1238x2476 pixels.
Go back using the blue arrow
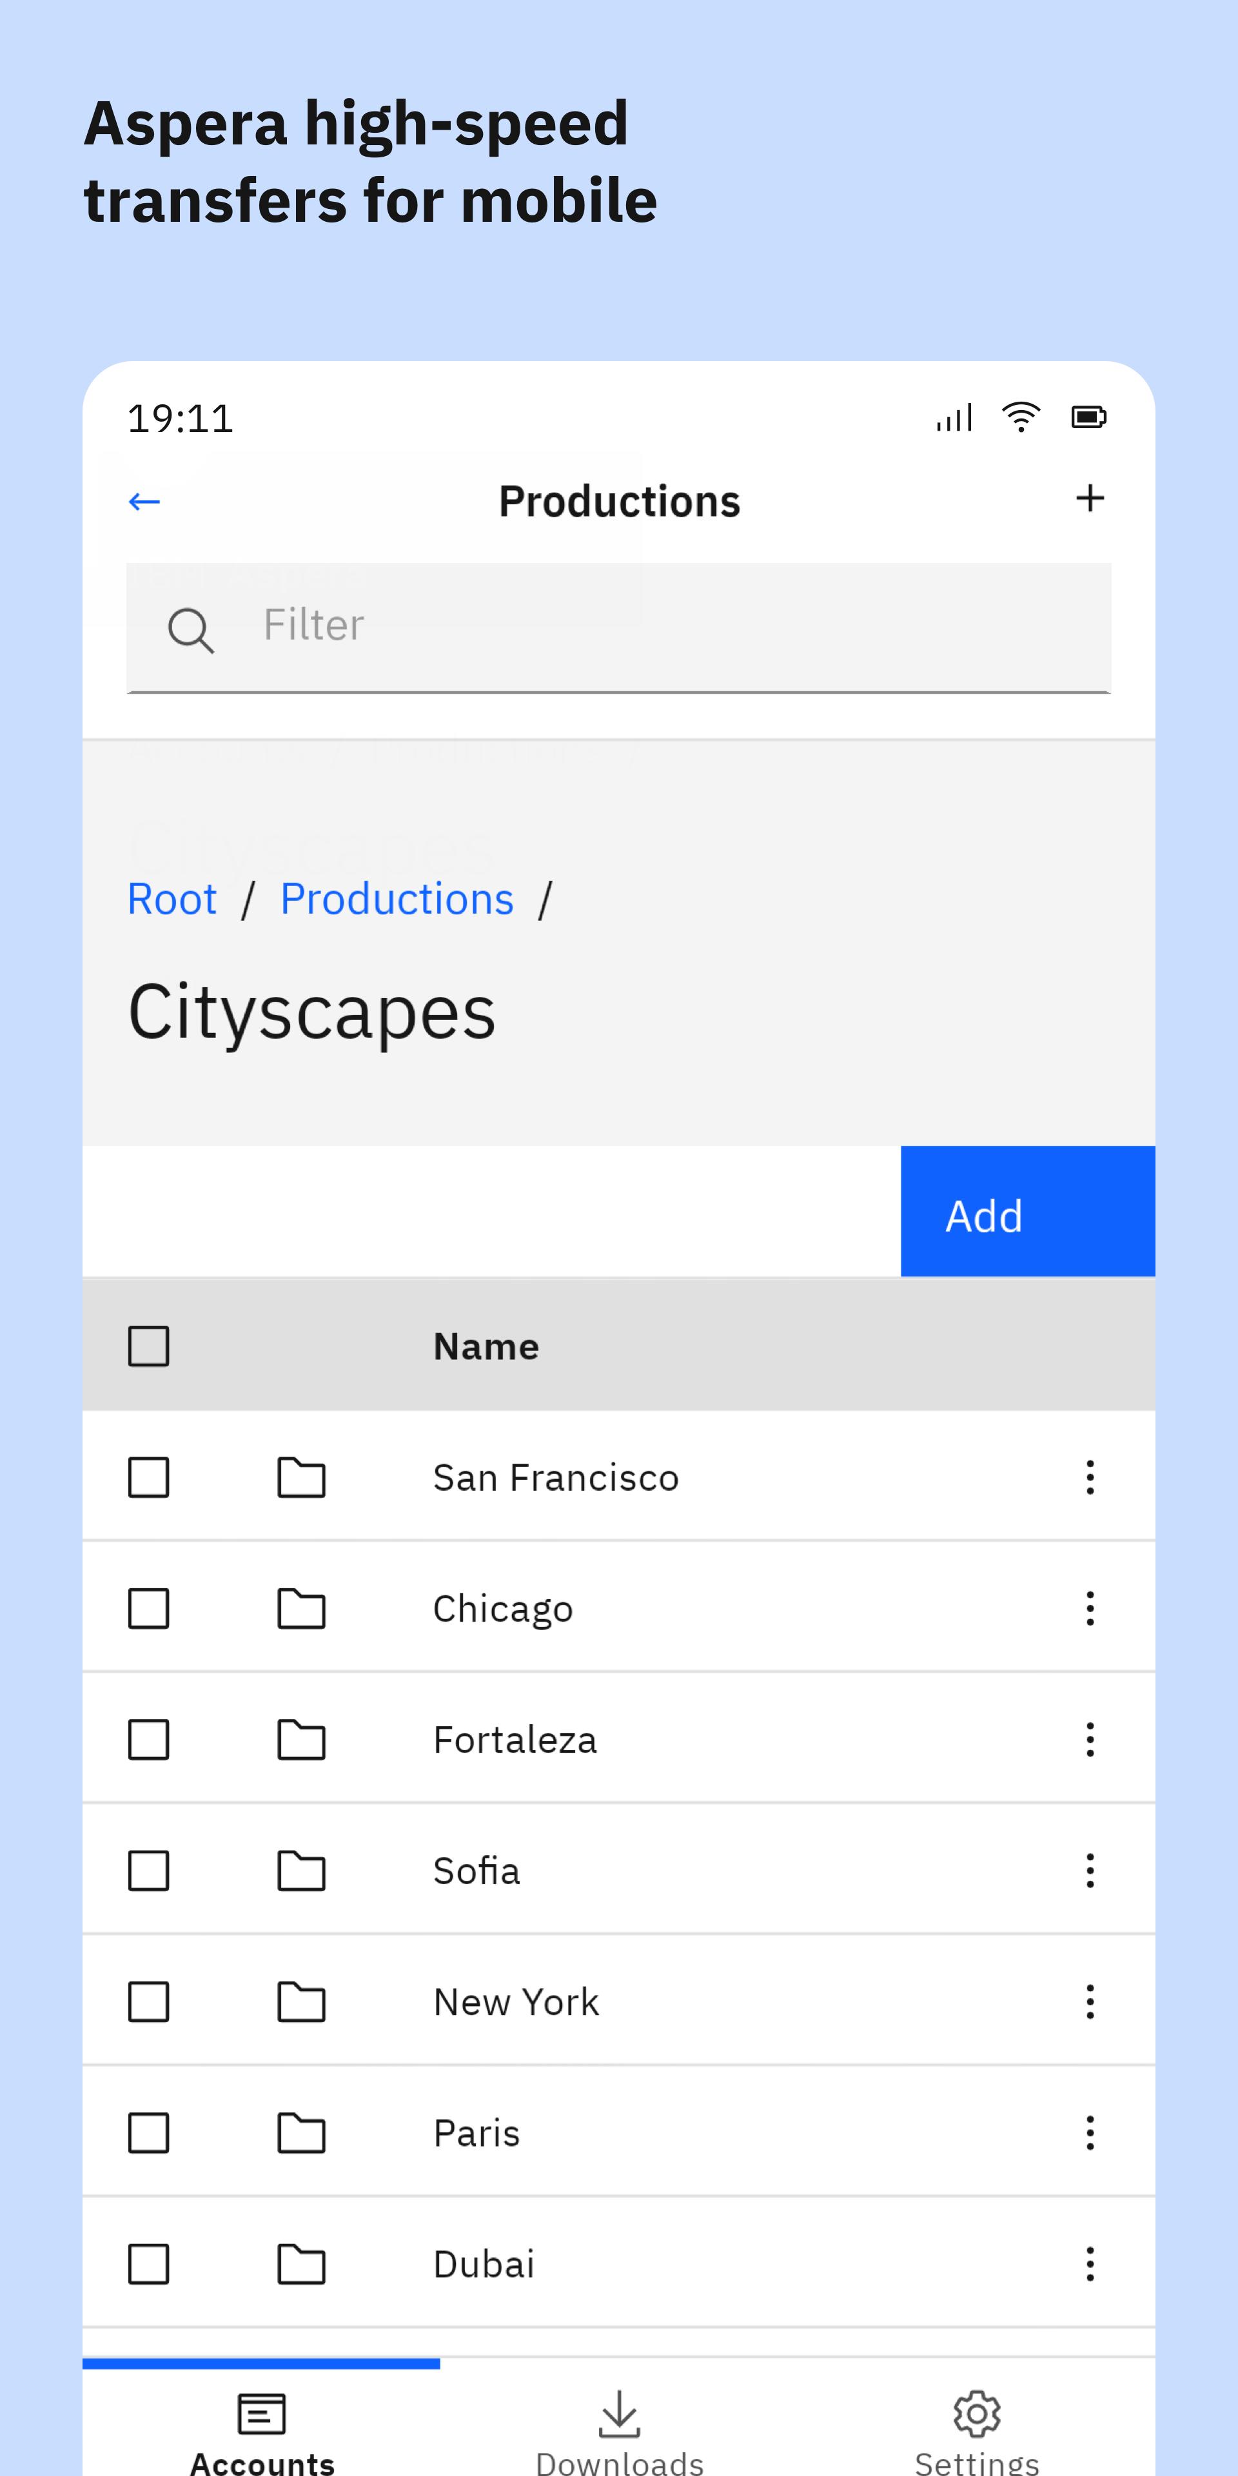[x=144, y=501]
